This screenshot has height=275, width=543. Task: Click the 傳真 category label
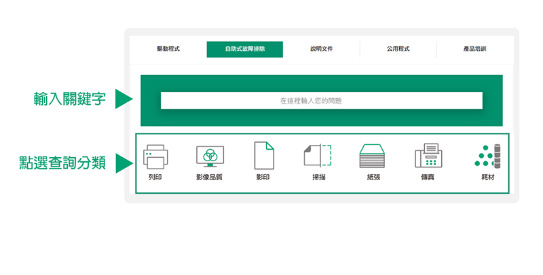tap(428, 177)
